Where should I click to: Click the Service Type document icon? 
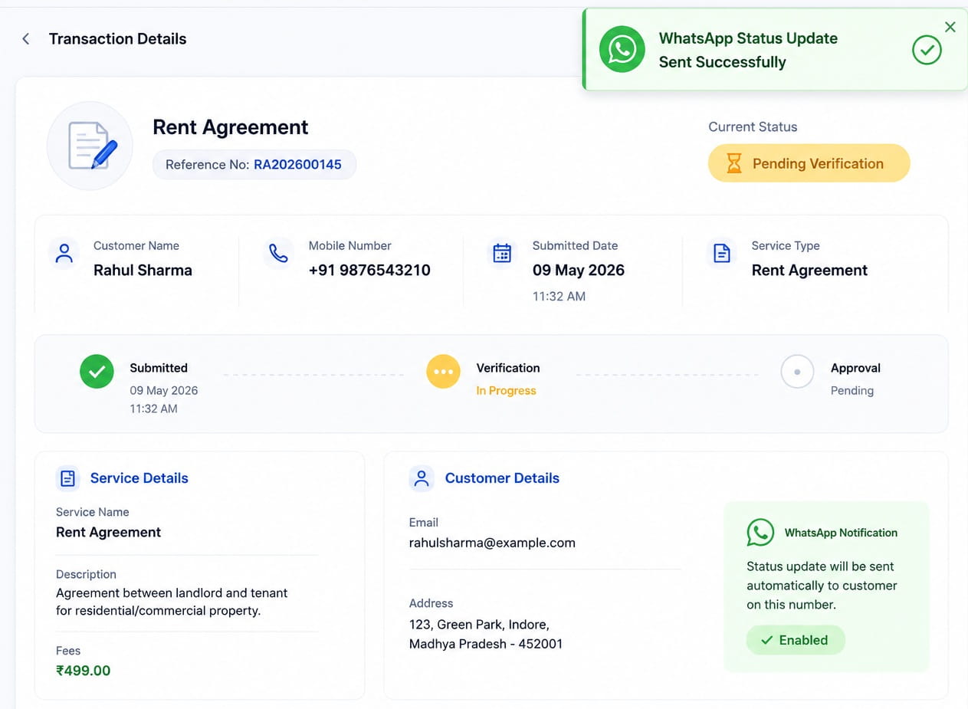[x=721, y=253]
